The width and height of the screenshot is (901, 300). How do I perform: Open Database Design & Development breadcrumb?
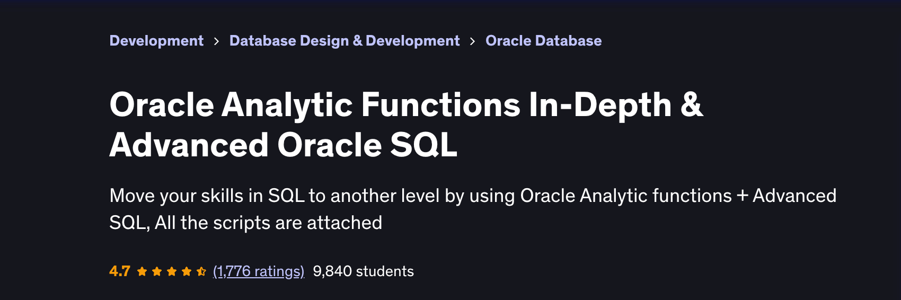point(344,41)
